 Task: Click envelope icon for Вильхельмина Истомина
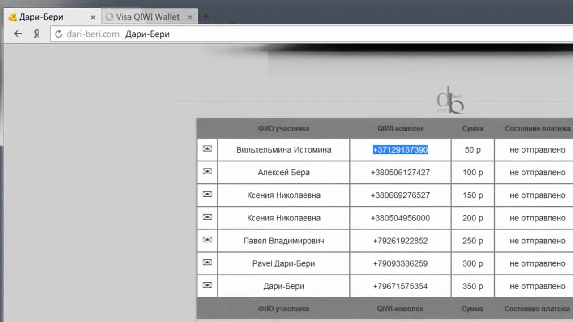pos(207,148)
